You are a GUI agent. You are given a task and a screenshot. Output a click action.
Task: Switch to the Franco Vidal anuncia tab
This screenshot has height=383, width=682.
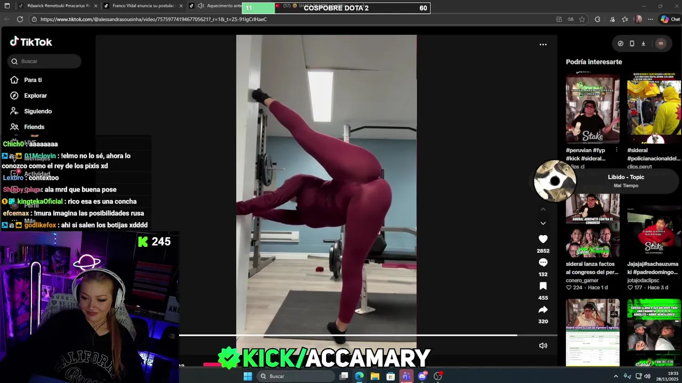click(x=143, y=6)
